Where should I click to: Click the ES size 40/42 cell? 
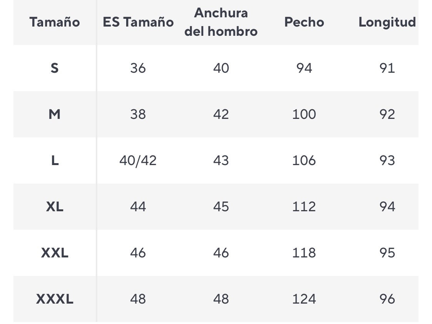(138, 160)
